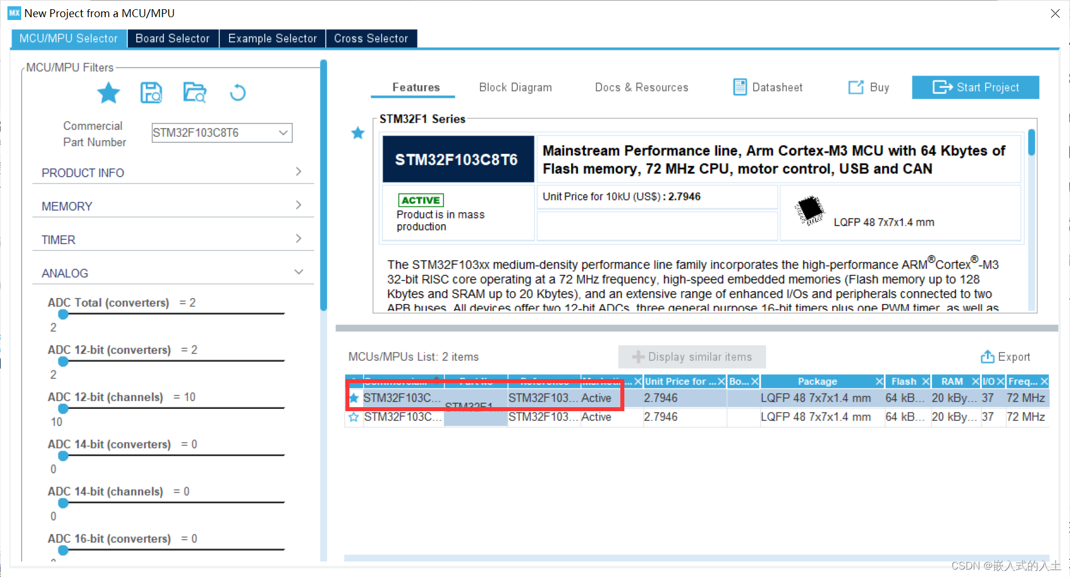Remove the I/O column via its X

[1001, 381]
